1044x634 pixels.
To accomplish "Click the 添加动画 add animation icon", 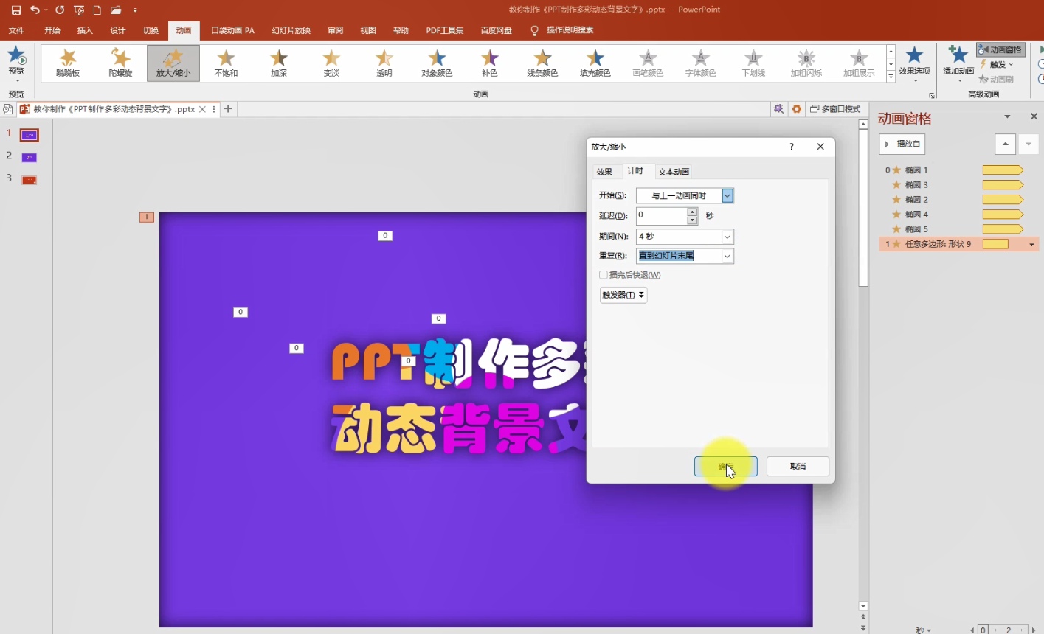I will pos(958,55).
